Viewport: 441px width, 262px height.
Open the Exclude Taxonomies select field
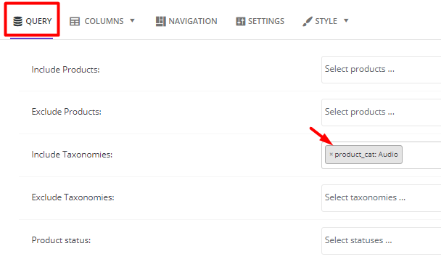[x=381, y=198]
